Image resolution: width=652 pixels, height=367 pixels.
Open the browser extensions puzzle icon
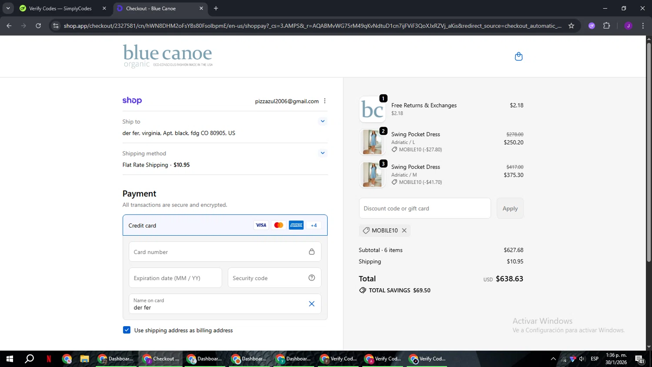point(607,26)
